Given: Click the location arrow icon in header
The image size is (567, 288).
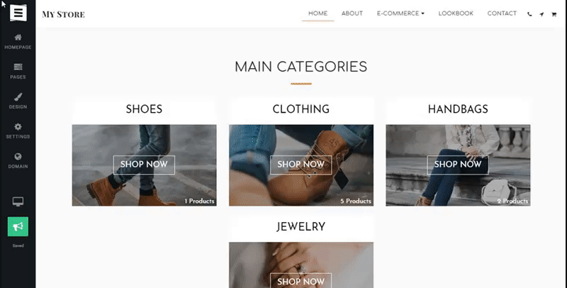Looking at the screenshot, I should (541, 14).
